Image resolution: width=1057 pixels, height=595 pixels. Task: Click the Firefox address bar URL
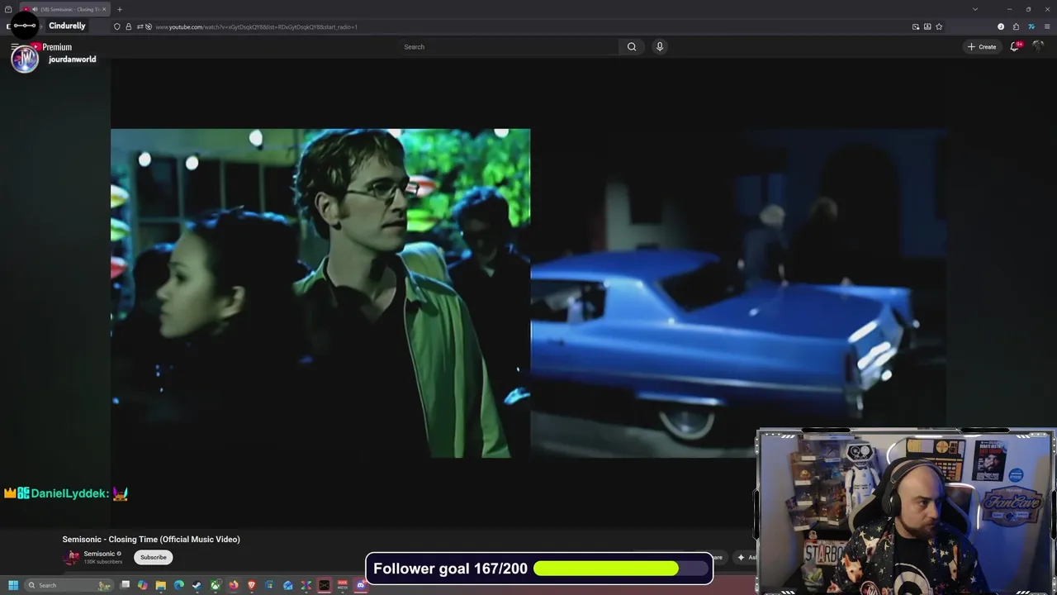(x=256, y=26)
